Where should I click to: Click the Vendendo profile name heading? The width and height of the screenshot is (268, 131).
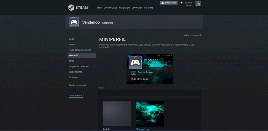tap(91, 22)
